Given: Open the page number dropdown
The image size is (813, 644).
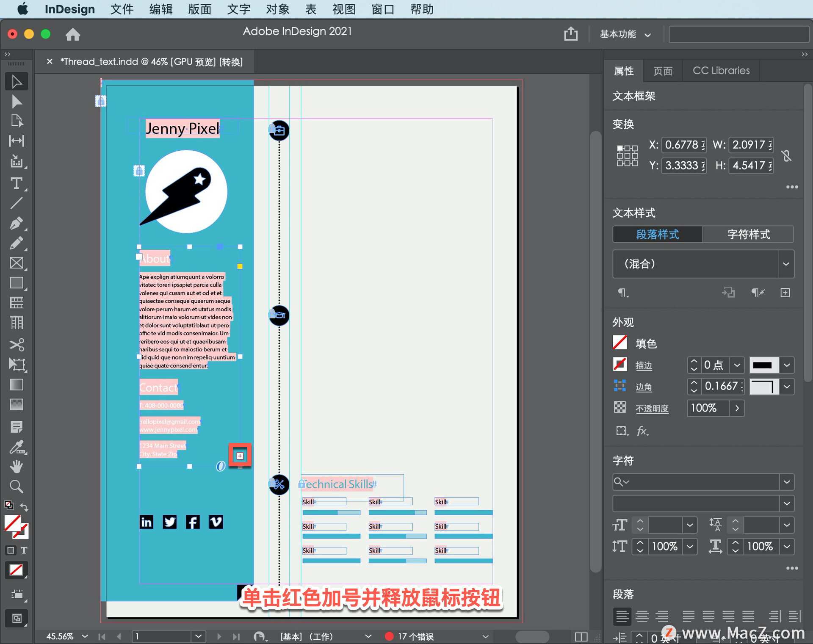Looking at the screenshot, I should pos(198,636).
